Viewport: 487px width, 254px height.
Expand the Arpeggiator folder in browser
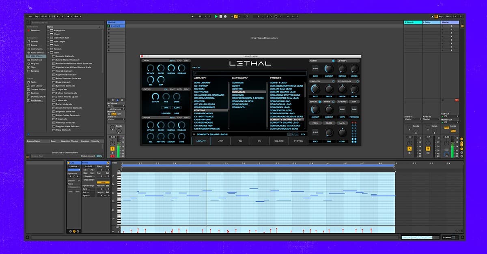pyautogui.click(x=48, y=30)
